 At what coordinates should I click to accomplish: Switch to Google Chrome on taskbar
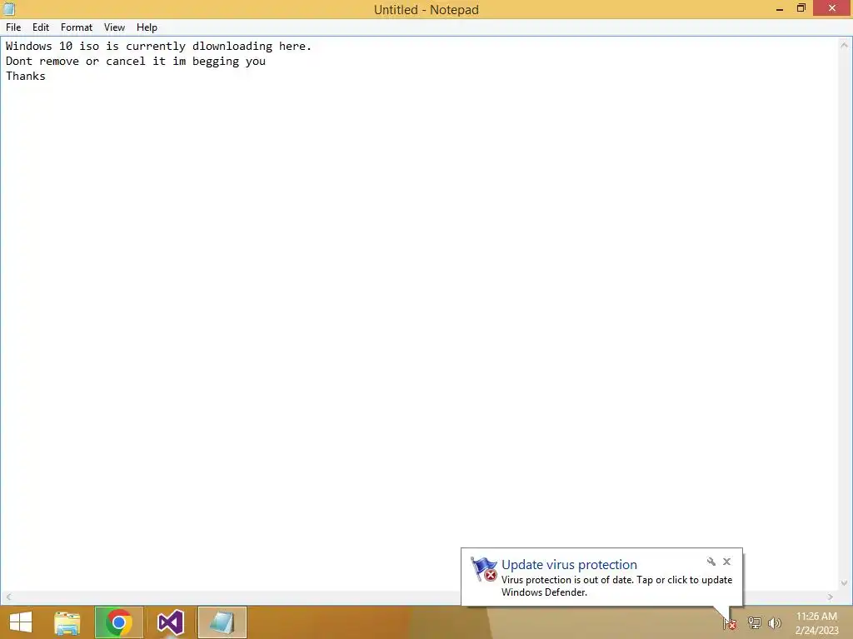tap(118, 622)
